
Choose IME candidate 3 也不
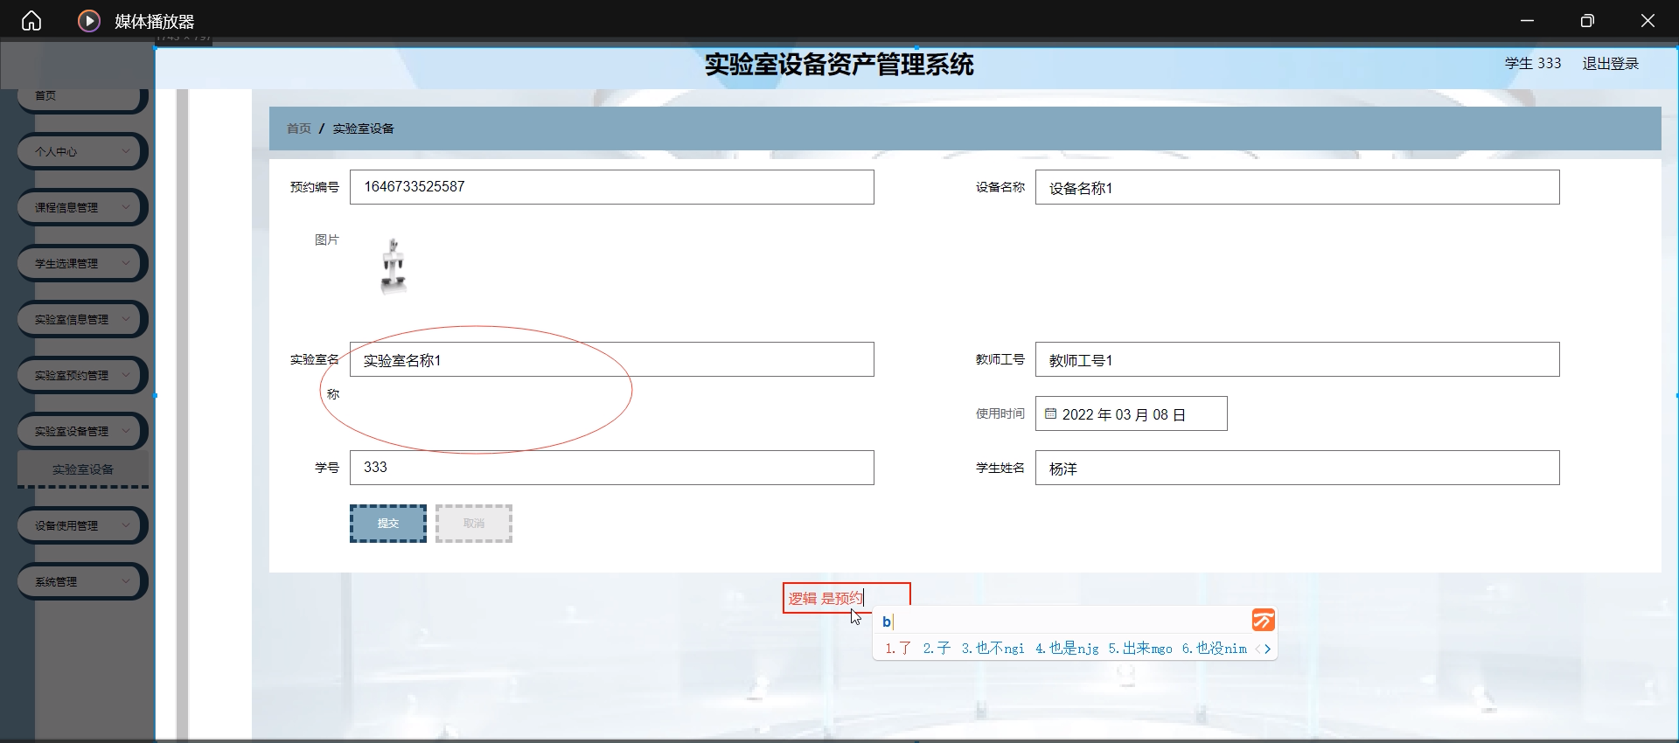[x=993, y=649]
